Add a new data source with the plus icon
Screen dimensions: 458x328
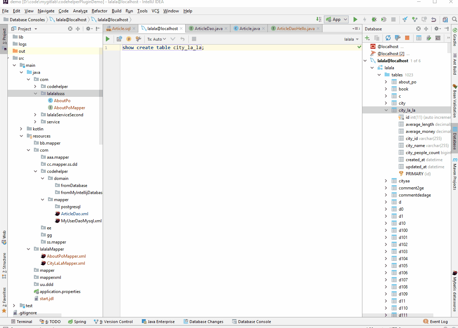pyautogui.click(x=367, y=38)
